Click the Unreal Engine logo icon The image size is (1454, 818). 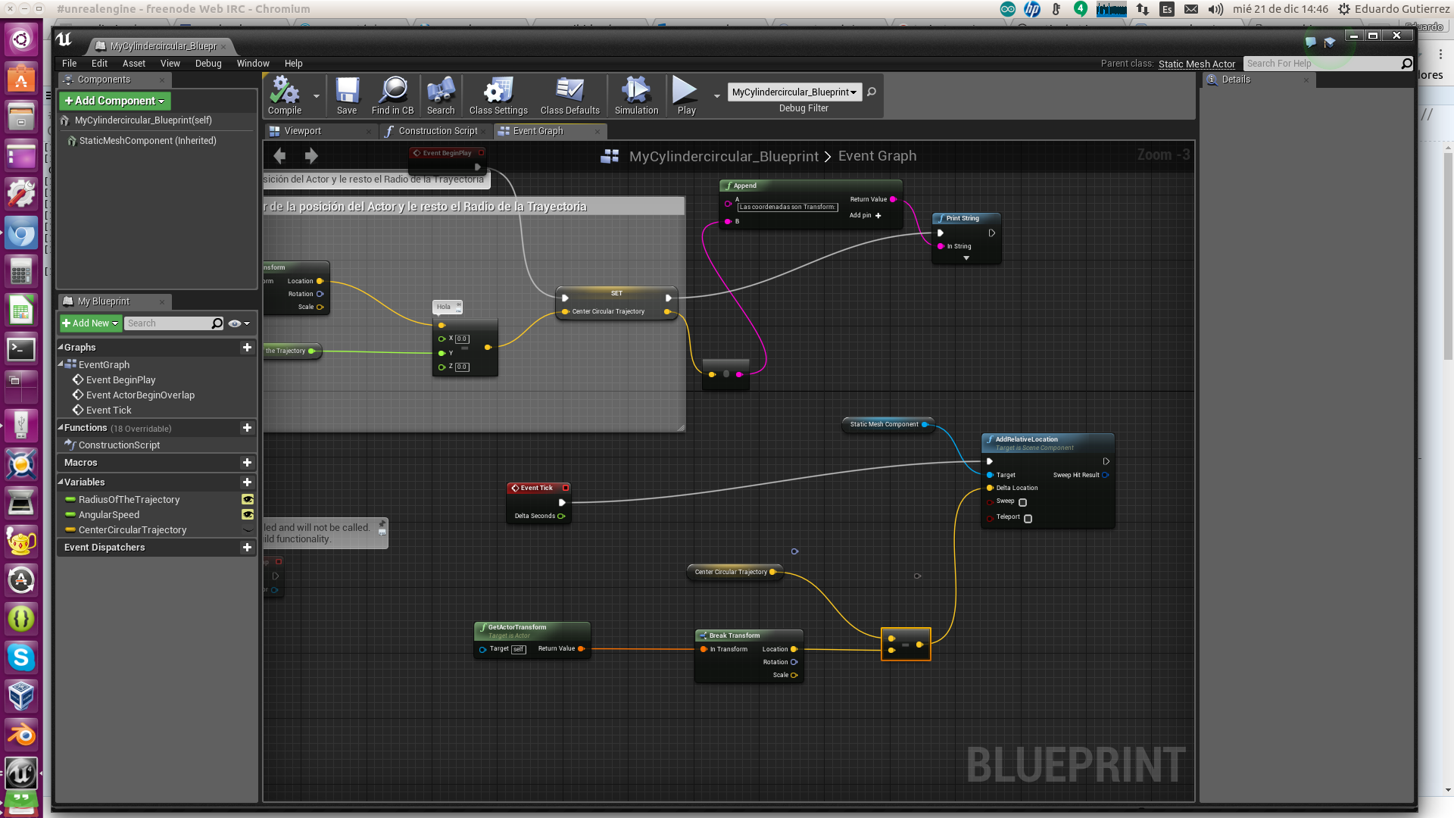coord(64,39)
